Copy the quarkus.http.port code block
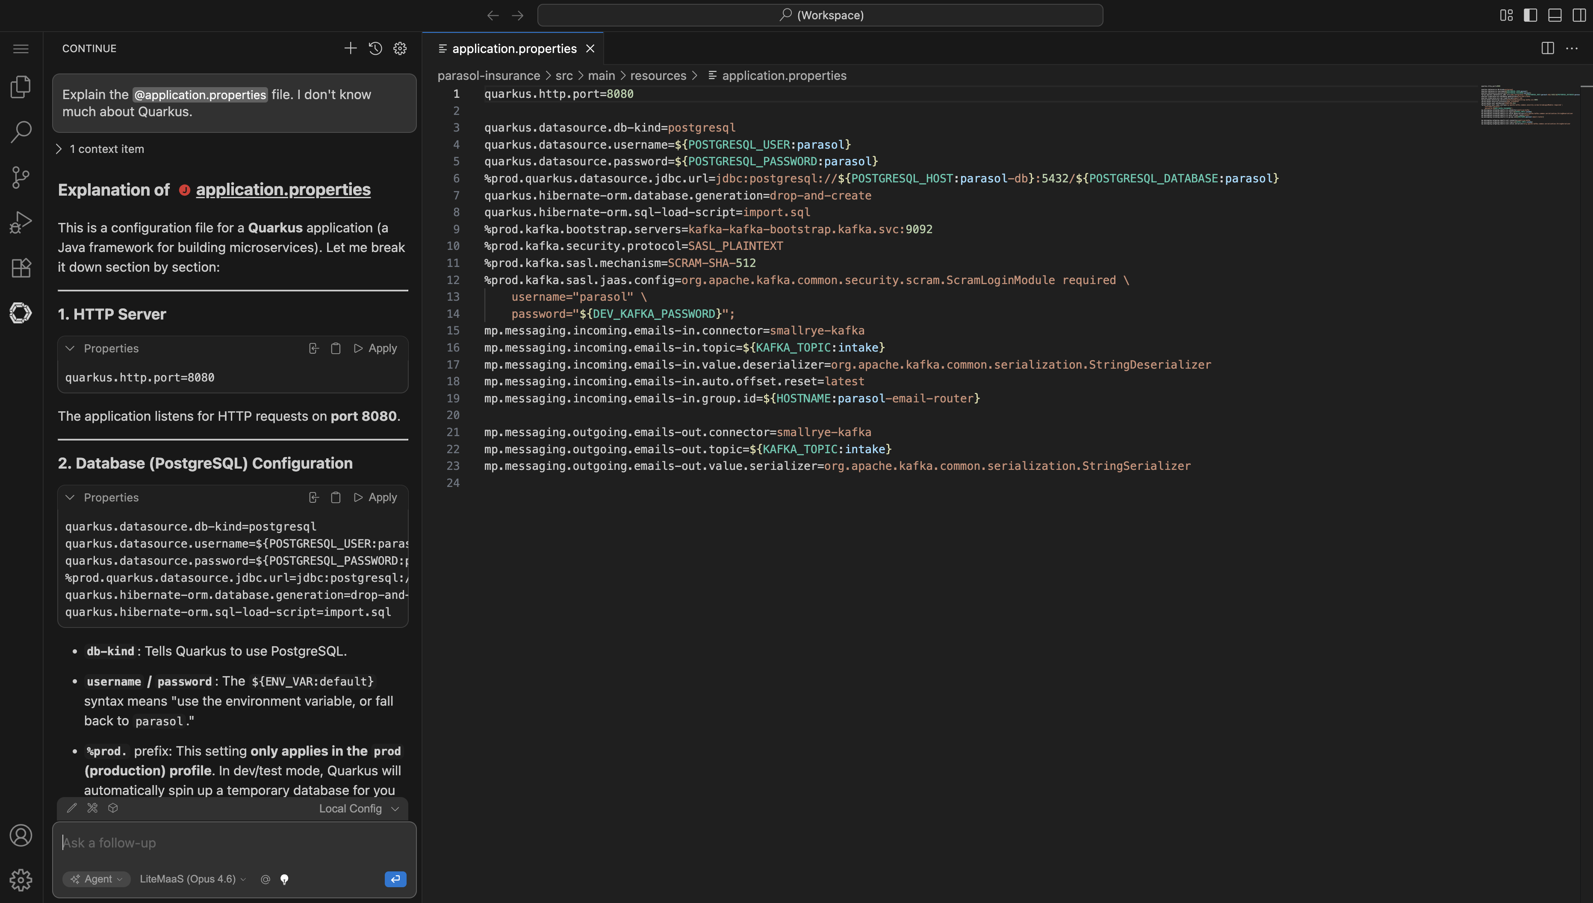The width and height of the screenshot is (1593, 903). click(x=336, y=349)
